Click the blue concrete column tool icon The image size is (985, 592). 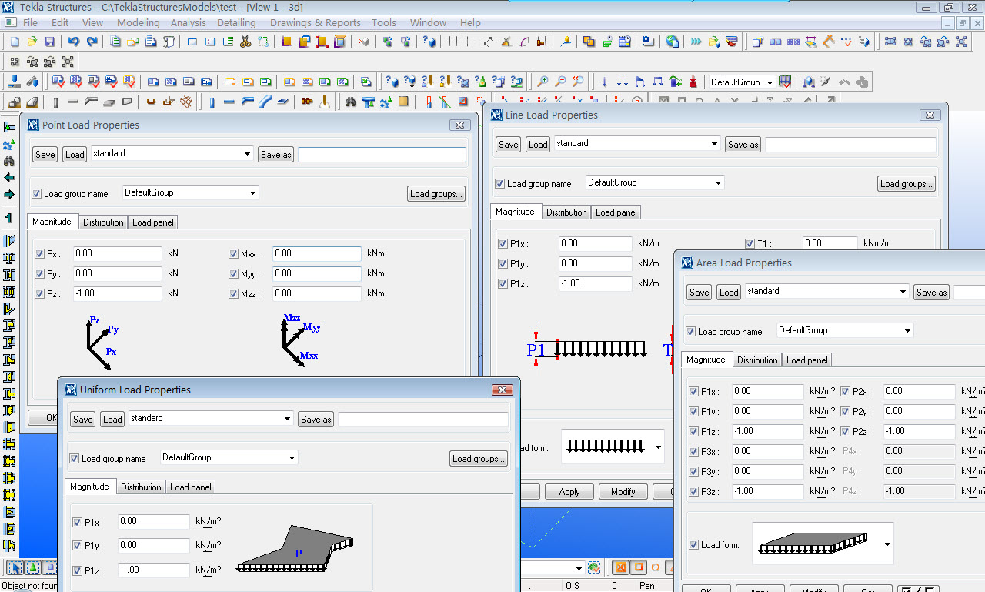point(212,102)
